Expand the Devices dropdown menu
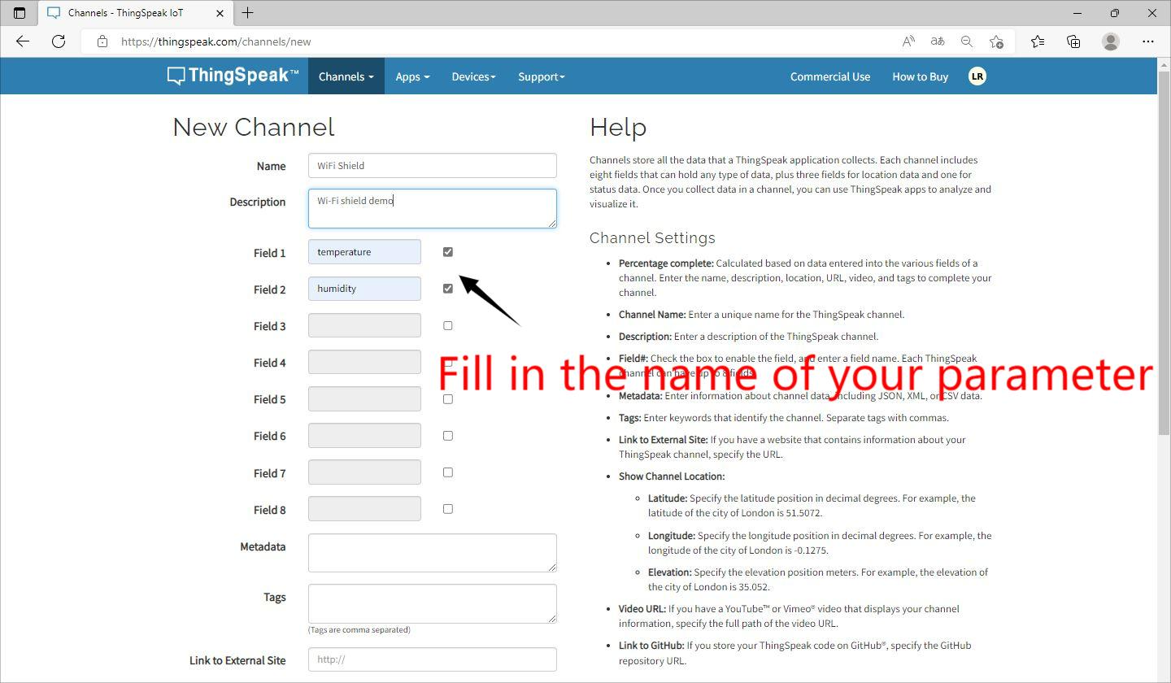 (x=473, y=76)
